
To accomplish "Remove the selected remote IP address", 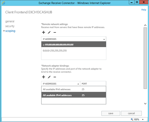I will (x=55, y=32).
